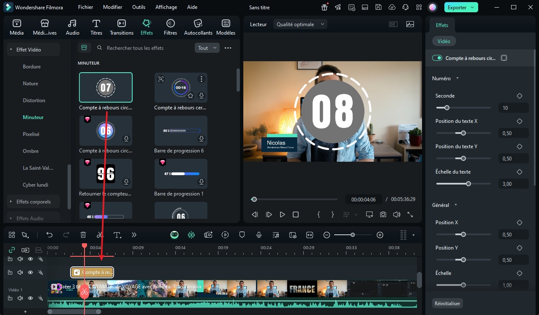Click the Réinitialiser button
Viewport: 539px width, 315px height.
[448, 303]
